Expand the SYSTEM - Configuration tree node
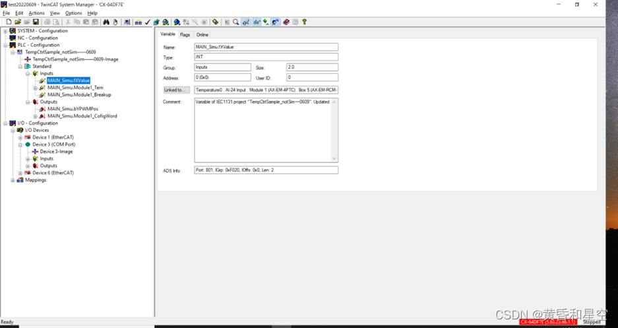Screen dimensions: 618x328 5,31
